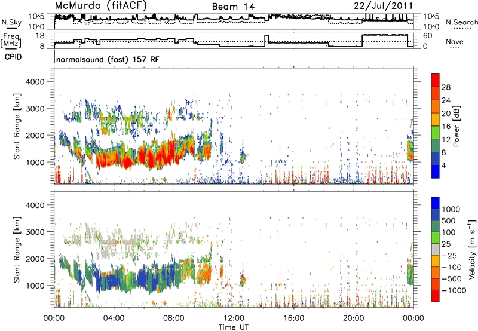Click the '18' frequency axis tick
The height and width of the screenshot is (331, 478).
41,36
